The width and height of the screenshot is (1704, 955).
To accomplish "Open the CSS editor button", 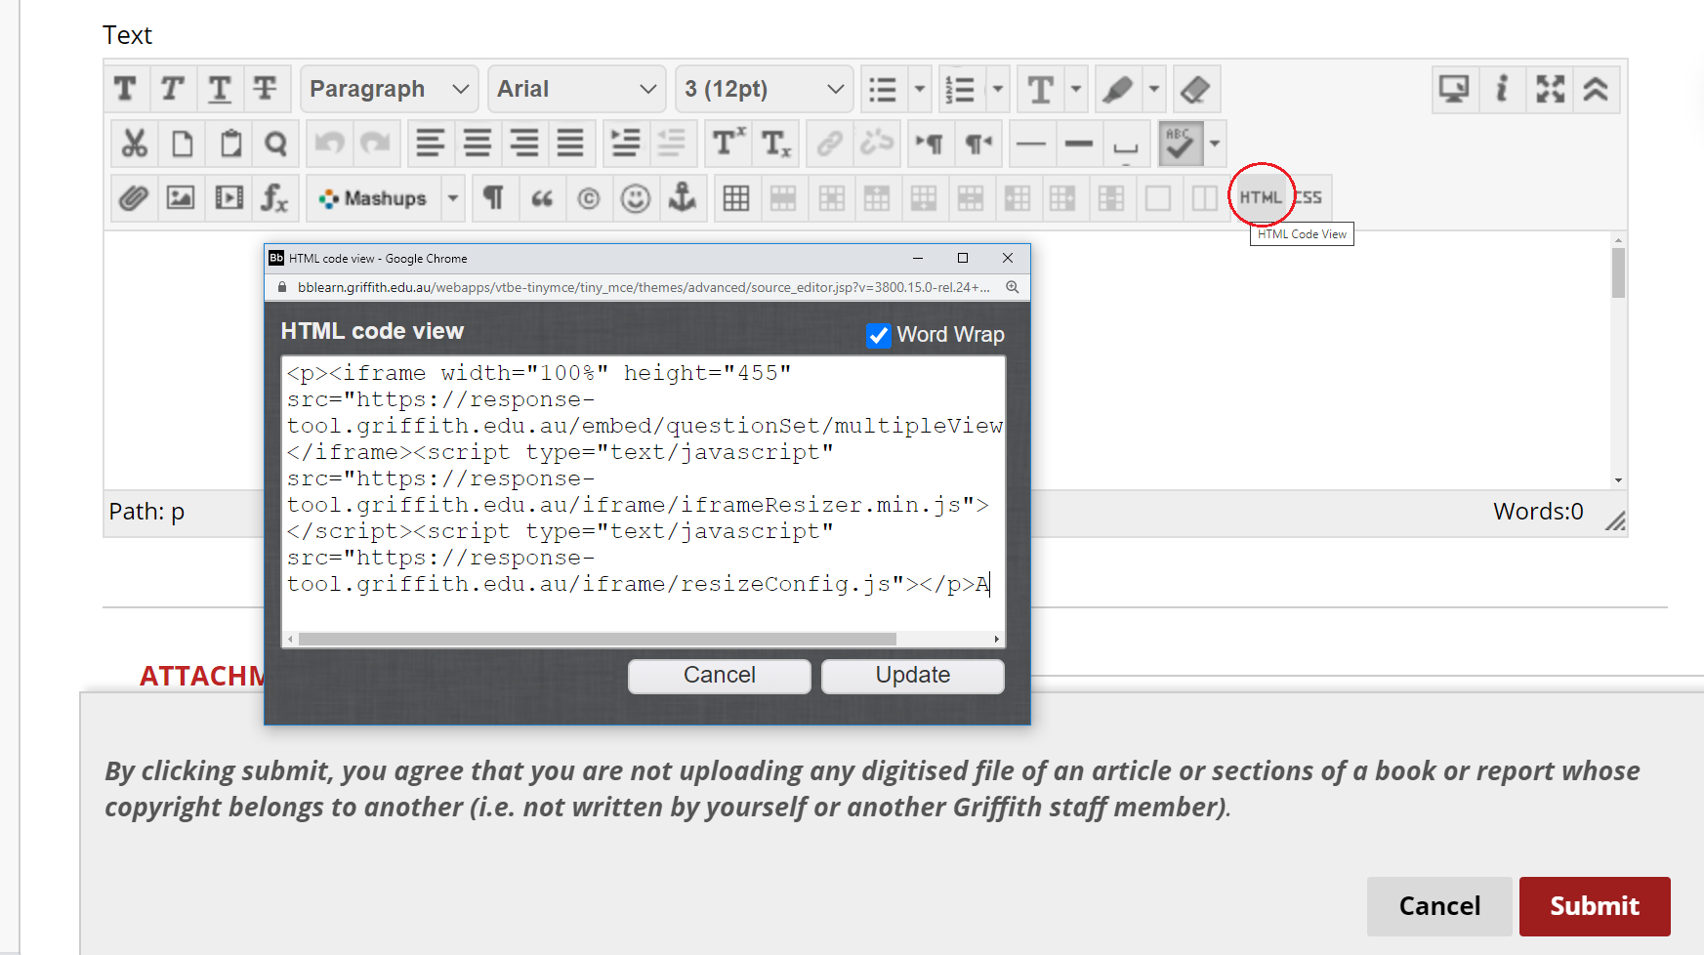I will 1309,197.
